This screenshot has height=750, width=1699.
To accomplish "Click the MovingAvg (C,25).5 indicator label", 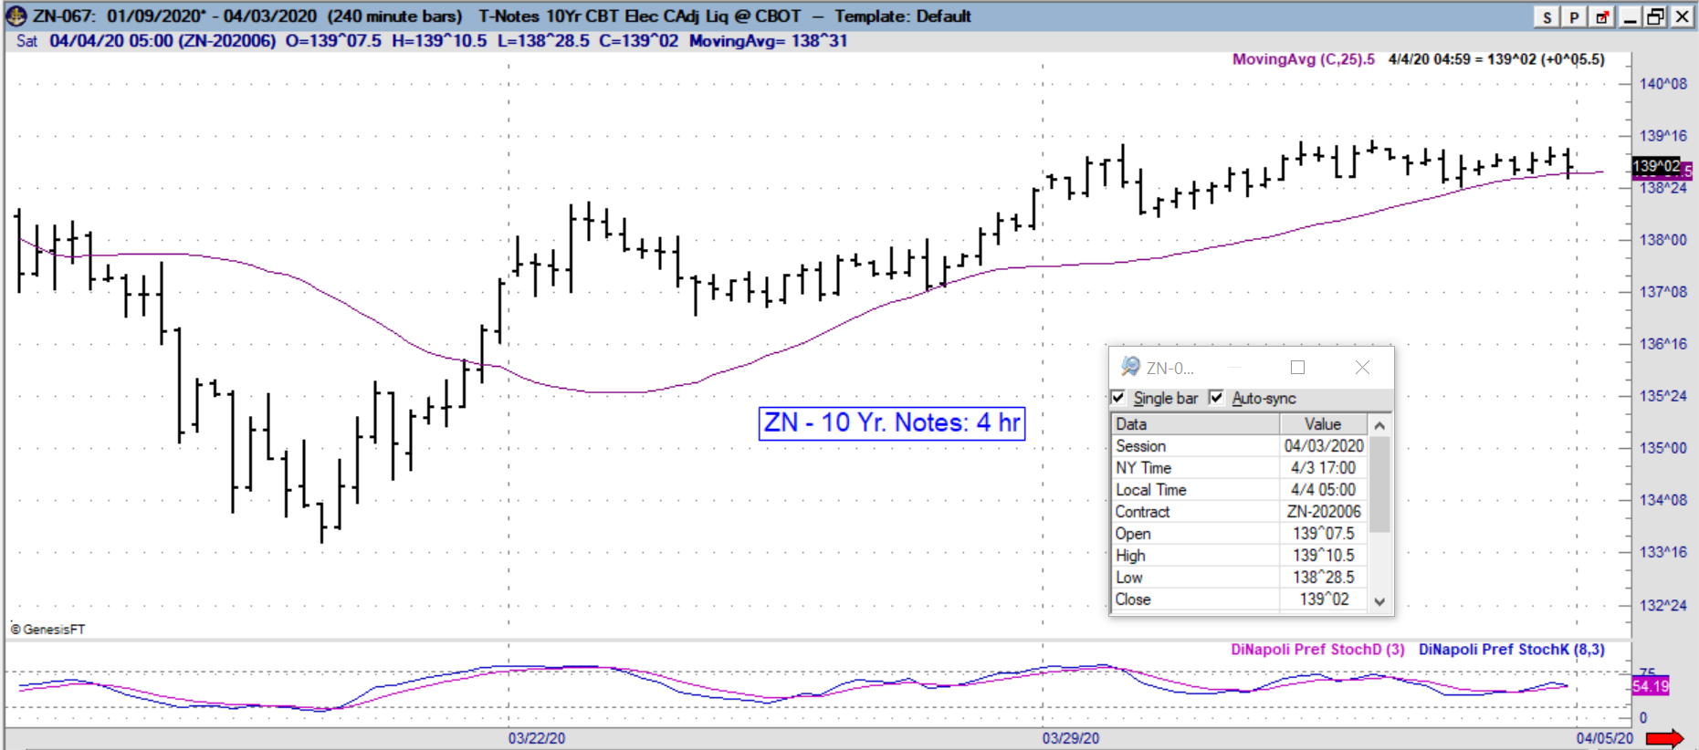I will [1303, 59].
